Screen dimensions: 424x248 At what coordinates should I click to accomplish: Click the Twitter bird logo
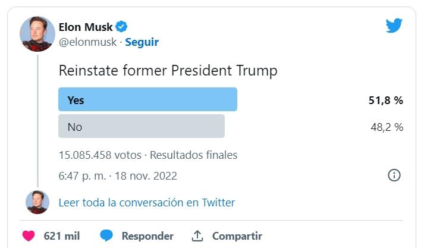394,26
